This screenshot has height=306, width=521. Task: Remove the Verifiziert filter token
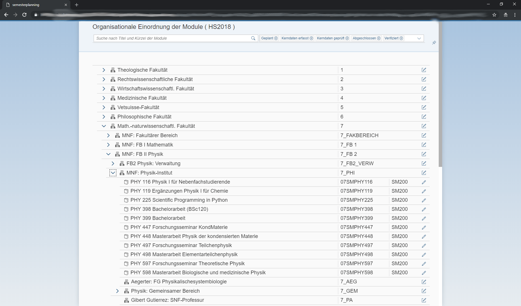point(401,38)
